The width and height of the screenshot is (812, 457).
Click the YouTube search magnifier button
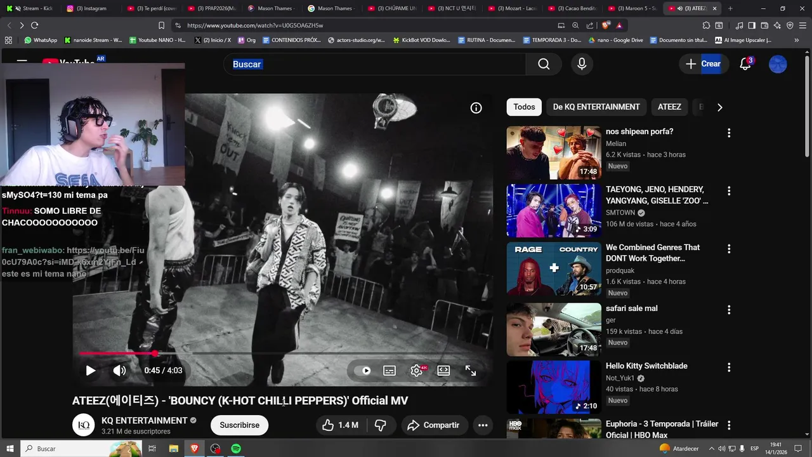pos(544,64)
